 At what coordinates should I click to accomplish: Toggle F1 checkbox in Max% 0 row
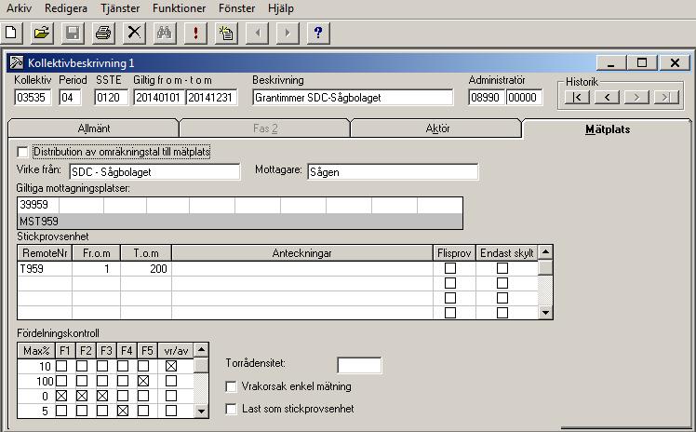[x=61, y=396]
